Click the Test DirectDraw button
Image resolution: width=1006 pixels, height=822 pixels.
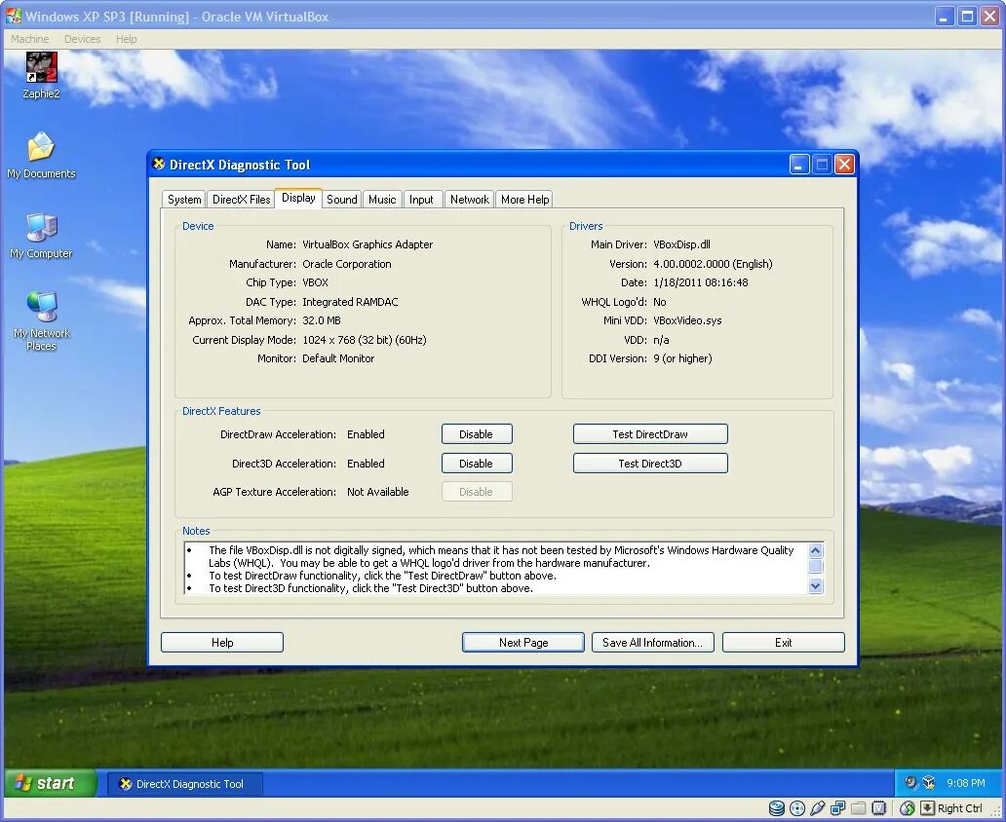click(x=650, y=434)
